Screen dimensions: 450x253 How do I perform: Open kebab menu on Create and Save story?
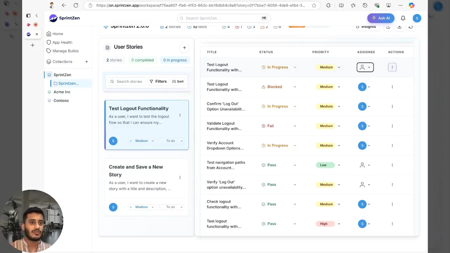coord(180,177)
